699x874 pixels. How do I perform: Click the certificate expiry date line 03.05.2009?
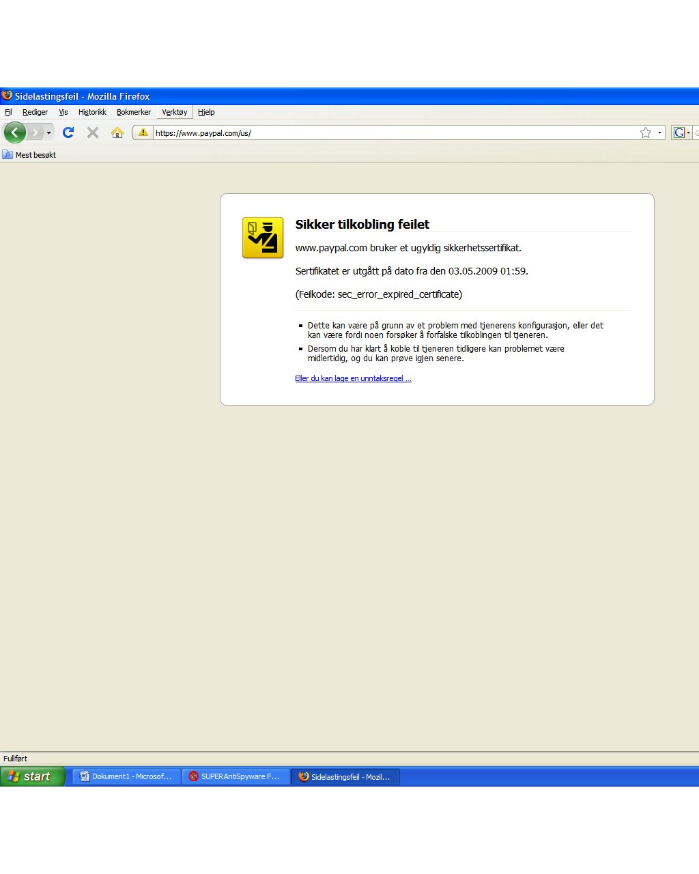click(412, 271)
